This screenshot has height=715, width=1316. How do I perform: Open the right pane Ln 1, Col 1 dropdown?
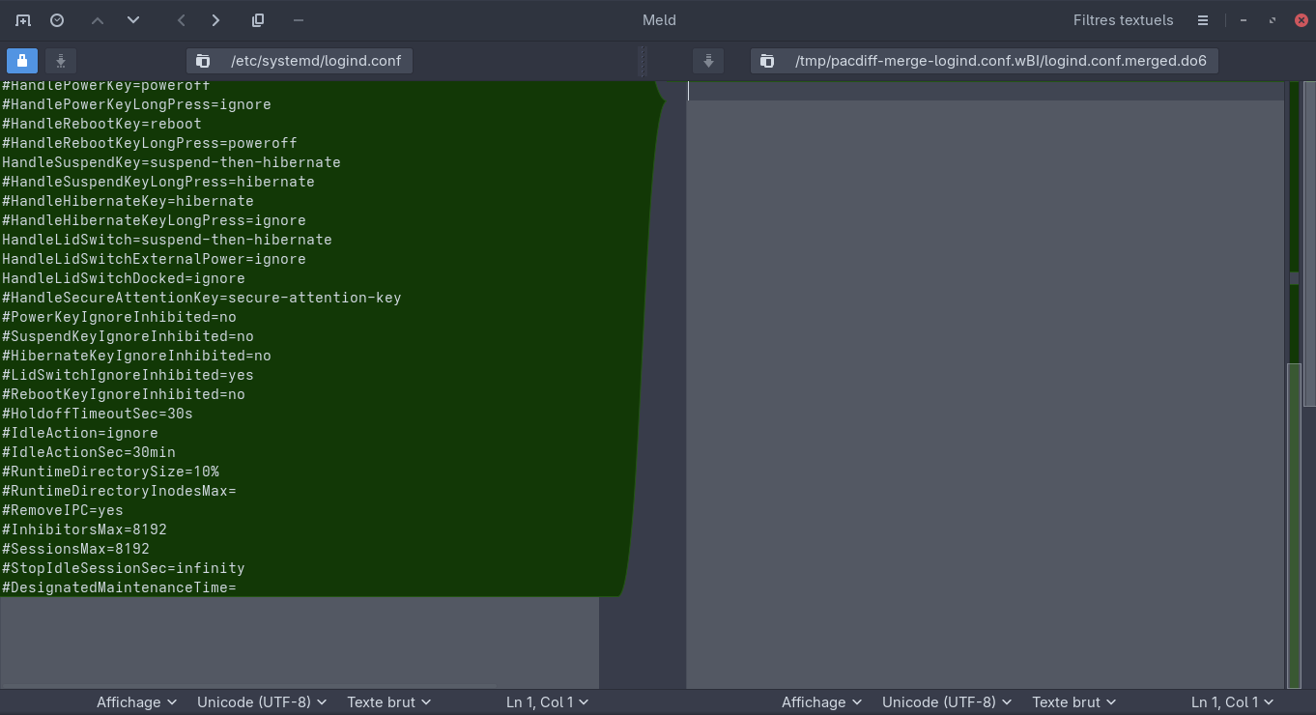[1232, 702]
